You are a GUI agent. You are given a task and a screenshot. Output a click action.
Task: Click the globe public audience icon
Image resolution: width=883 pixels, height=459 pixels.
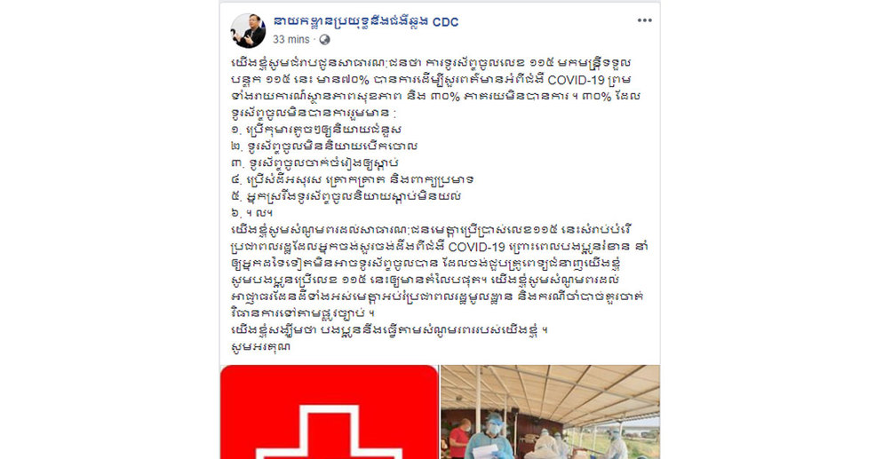point(324,39)
